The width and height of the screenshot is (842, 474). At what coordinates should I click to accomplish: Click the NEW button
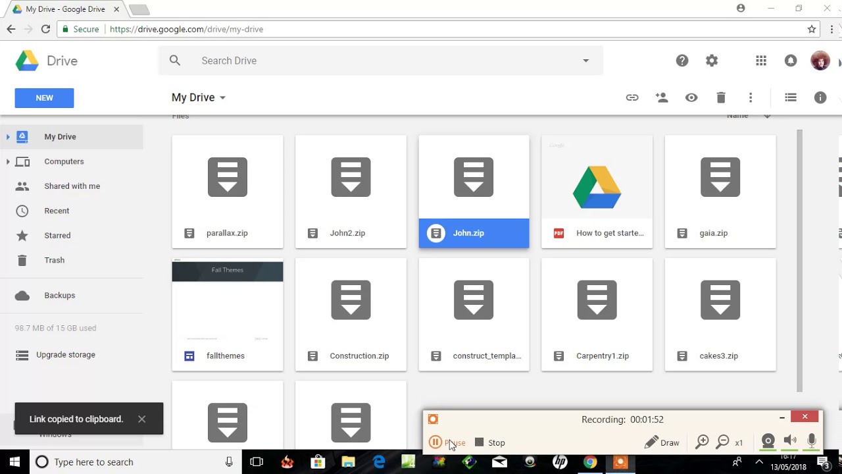tap(44, 98)
